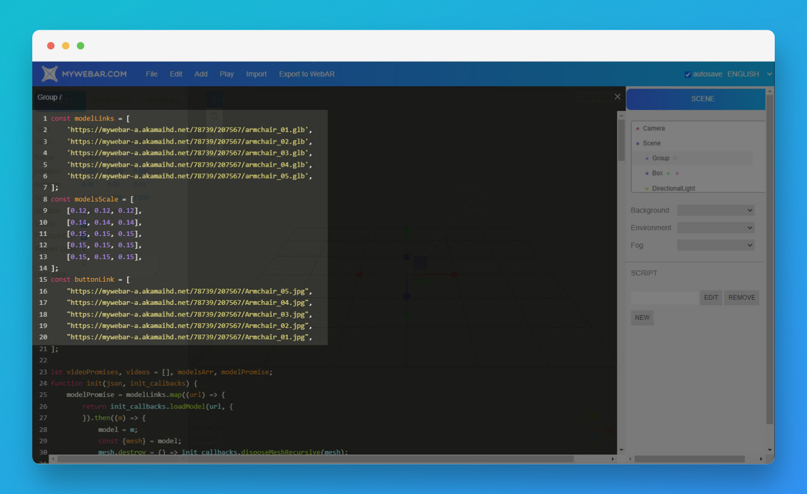Viewport: 807px width, 494px height.
Task: Open the Add menu
Action: pyautogui.click(x=201, y=74)
